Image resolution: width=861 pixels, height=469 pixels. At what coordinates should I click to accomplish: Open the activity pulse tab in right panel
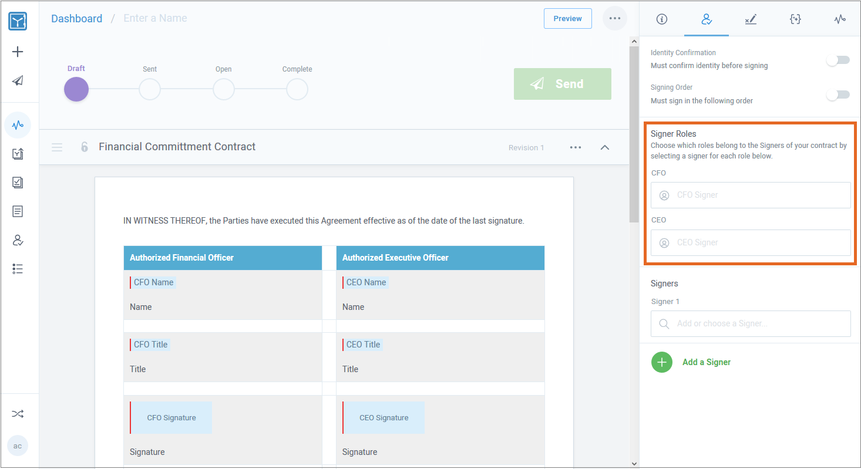(x=839, y=19)
